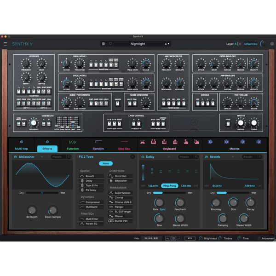Viewport: 276px width, 276px height.
Task: Click Delay Rate Sync link
Action: [x=163, y=209]
